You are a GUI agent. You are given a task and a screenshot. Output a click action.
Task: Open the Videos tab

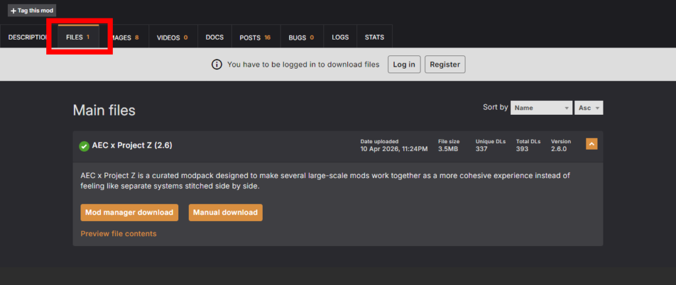[172, 38]
